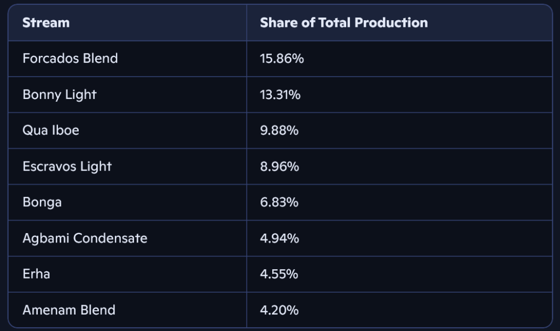560x331 pixels.
Task: Select the Erha stream name
Action: tap(36, 274)
